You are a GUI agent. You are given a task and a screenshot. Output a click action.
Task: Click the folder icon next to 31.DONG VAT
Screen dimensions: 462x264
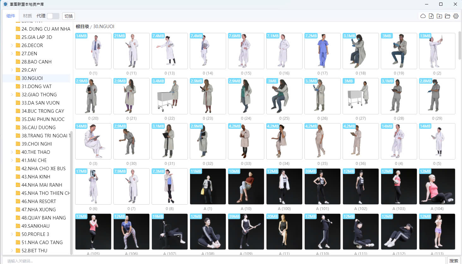[18, 87]
